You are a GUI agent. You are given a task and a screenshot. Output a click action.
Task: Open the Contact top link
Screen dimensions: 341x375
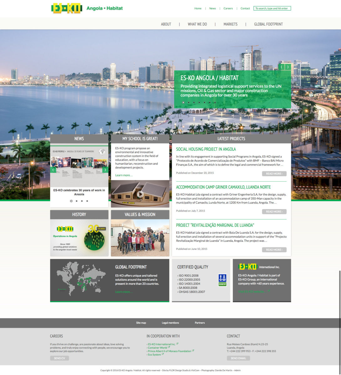245,8
